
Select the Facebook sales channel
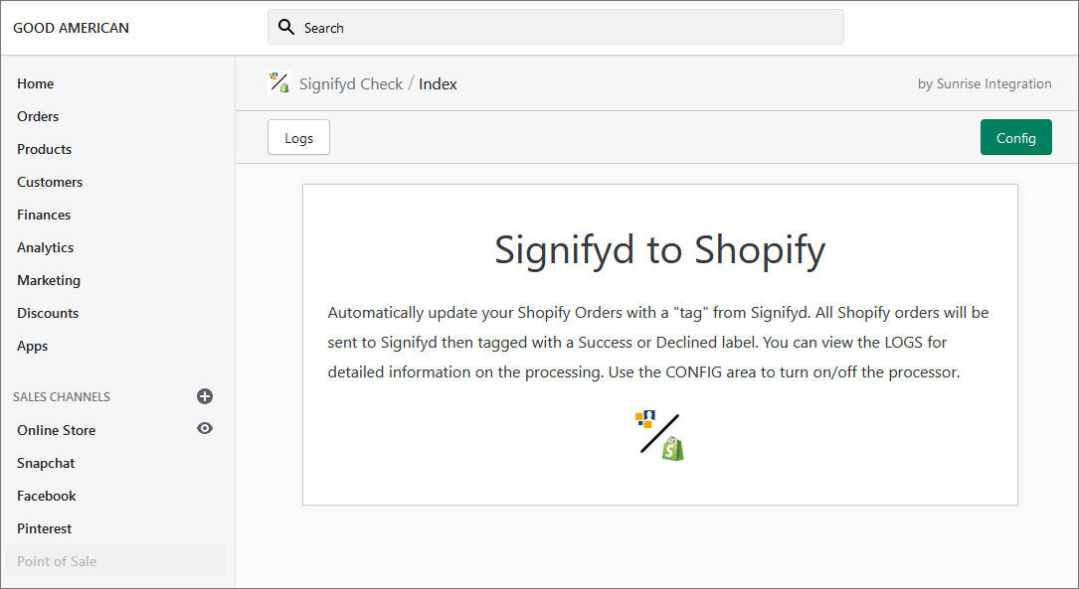coord(46,496)
